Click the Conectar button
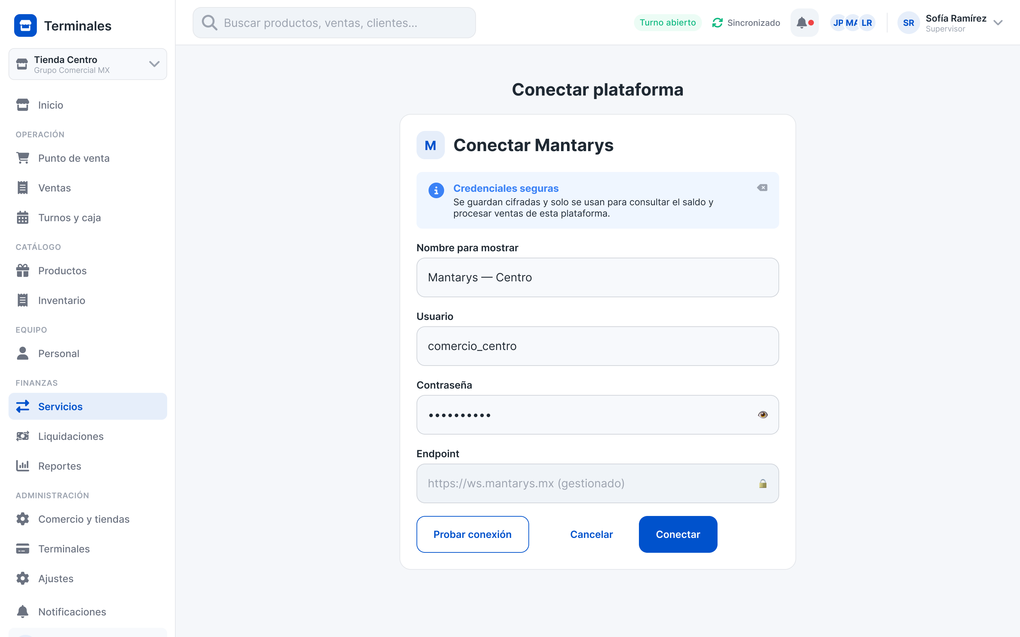Image resolution: width=1020 pixels, height=637 pixels. (678, 534)
